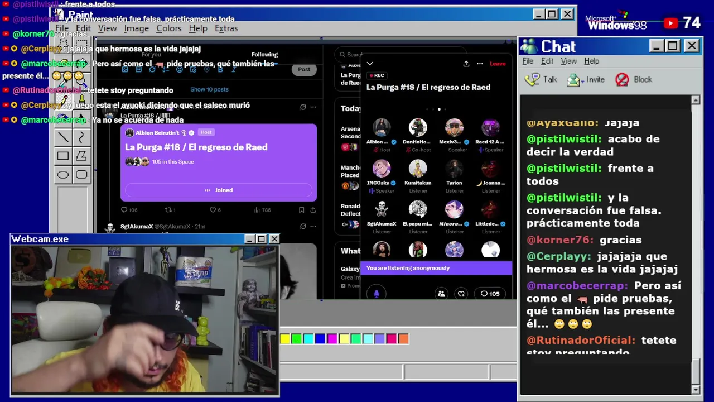Open the three-dot menu in the Space header

(480, 64)
